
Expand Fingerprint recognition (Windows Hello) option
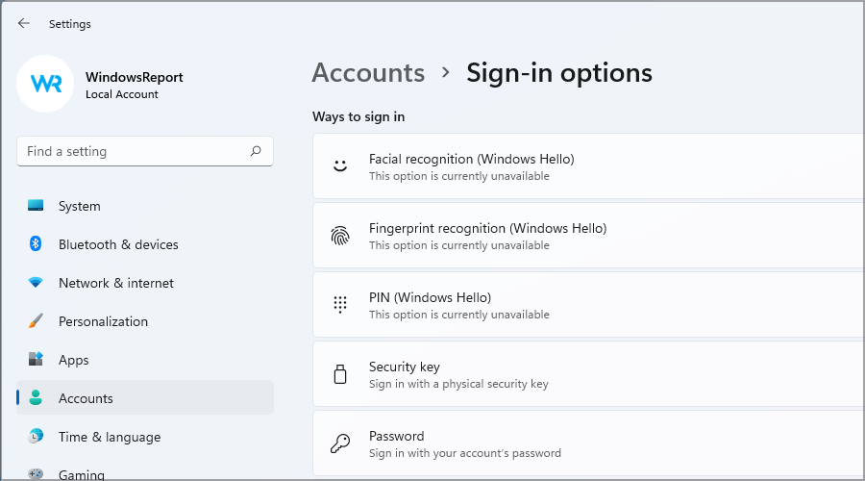point(588,236)
